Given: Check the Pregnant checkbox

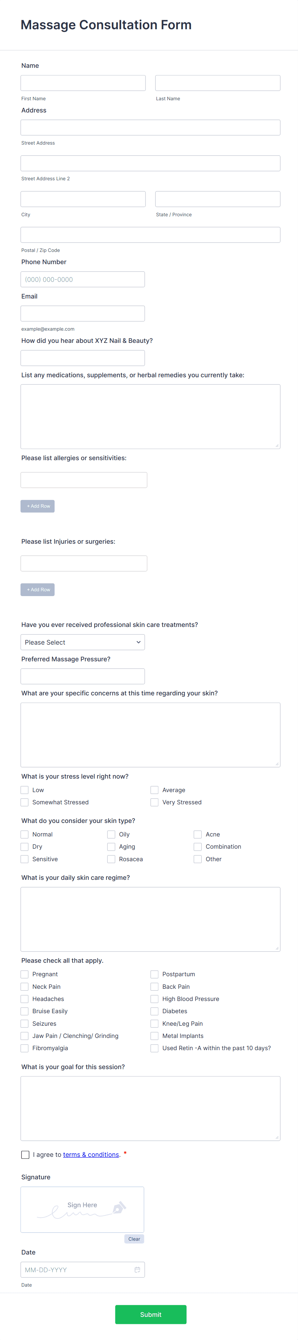Looking at the screenshot, I should (x=24, y=974).
